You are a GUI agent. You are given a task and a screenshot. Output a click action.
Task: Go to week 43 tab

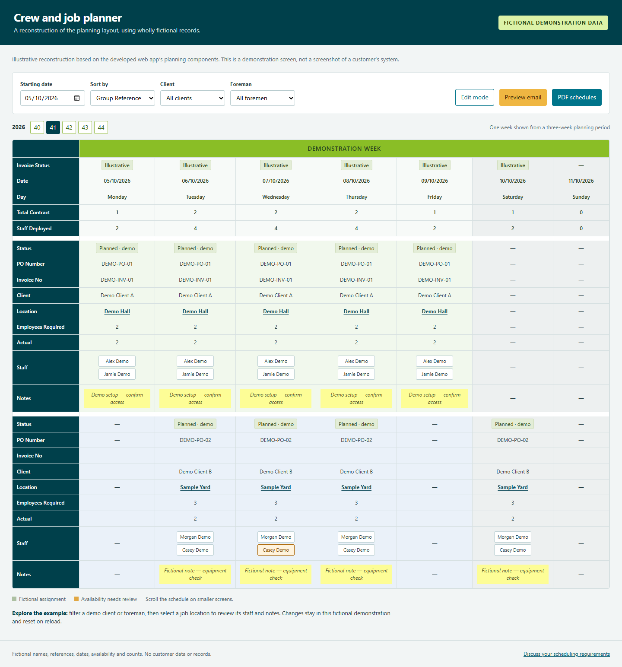(x=85, y=127)
